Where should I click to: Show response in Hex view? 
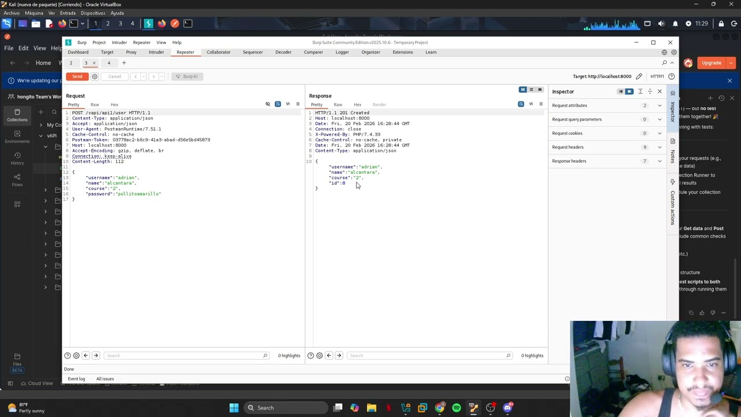[357, 105]
